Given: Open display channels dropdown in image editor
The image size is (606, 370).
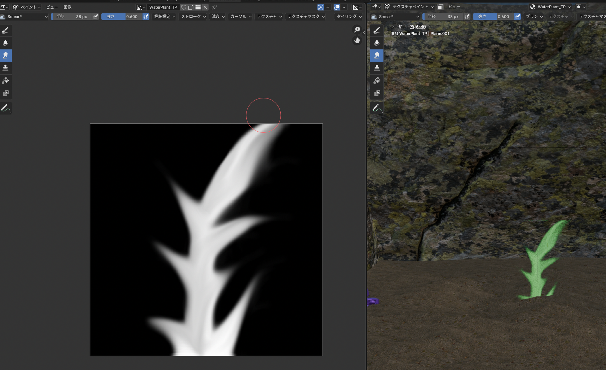Looking at the screenshot, I should click(357, 7).
